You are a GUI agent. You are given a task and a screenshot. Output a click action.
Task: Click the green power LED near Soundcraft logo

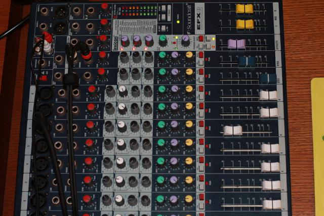pos(178,22)
